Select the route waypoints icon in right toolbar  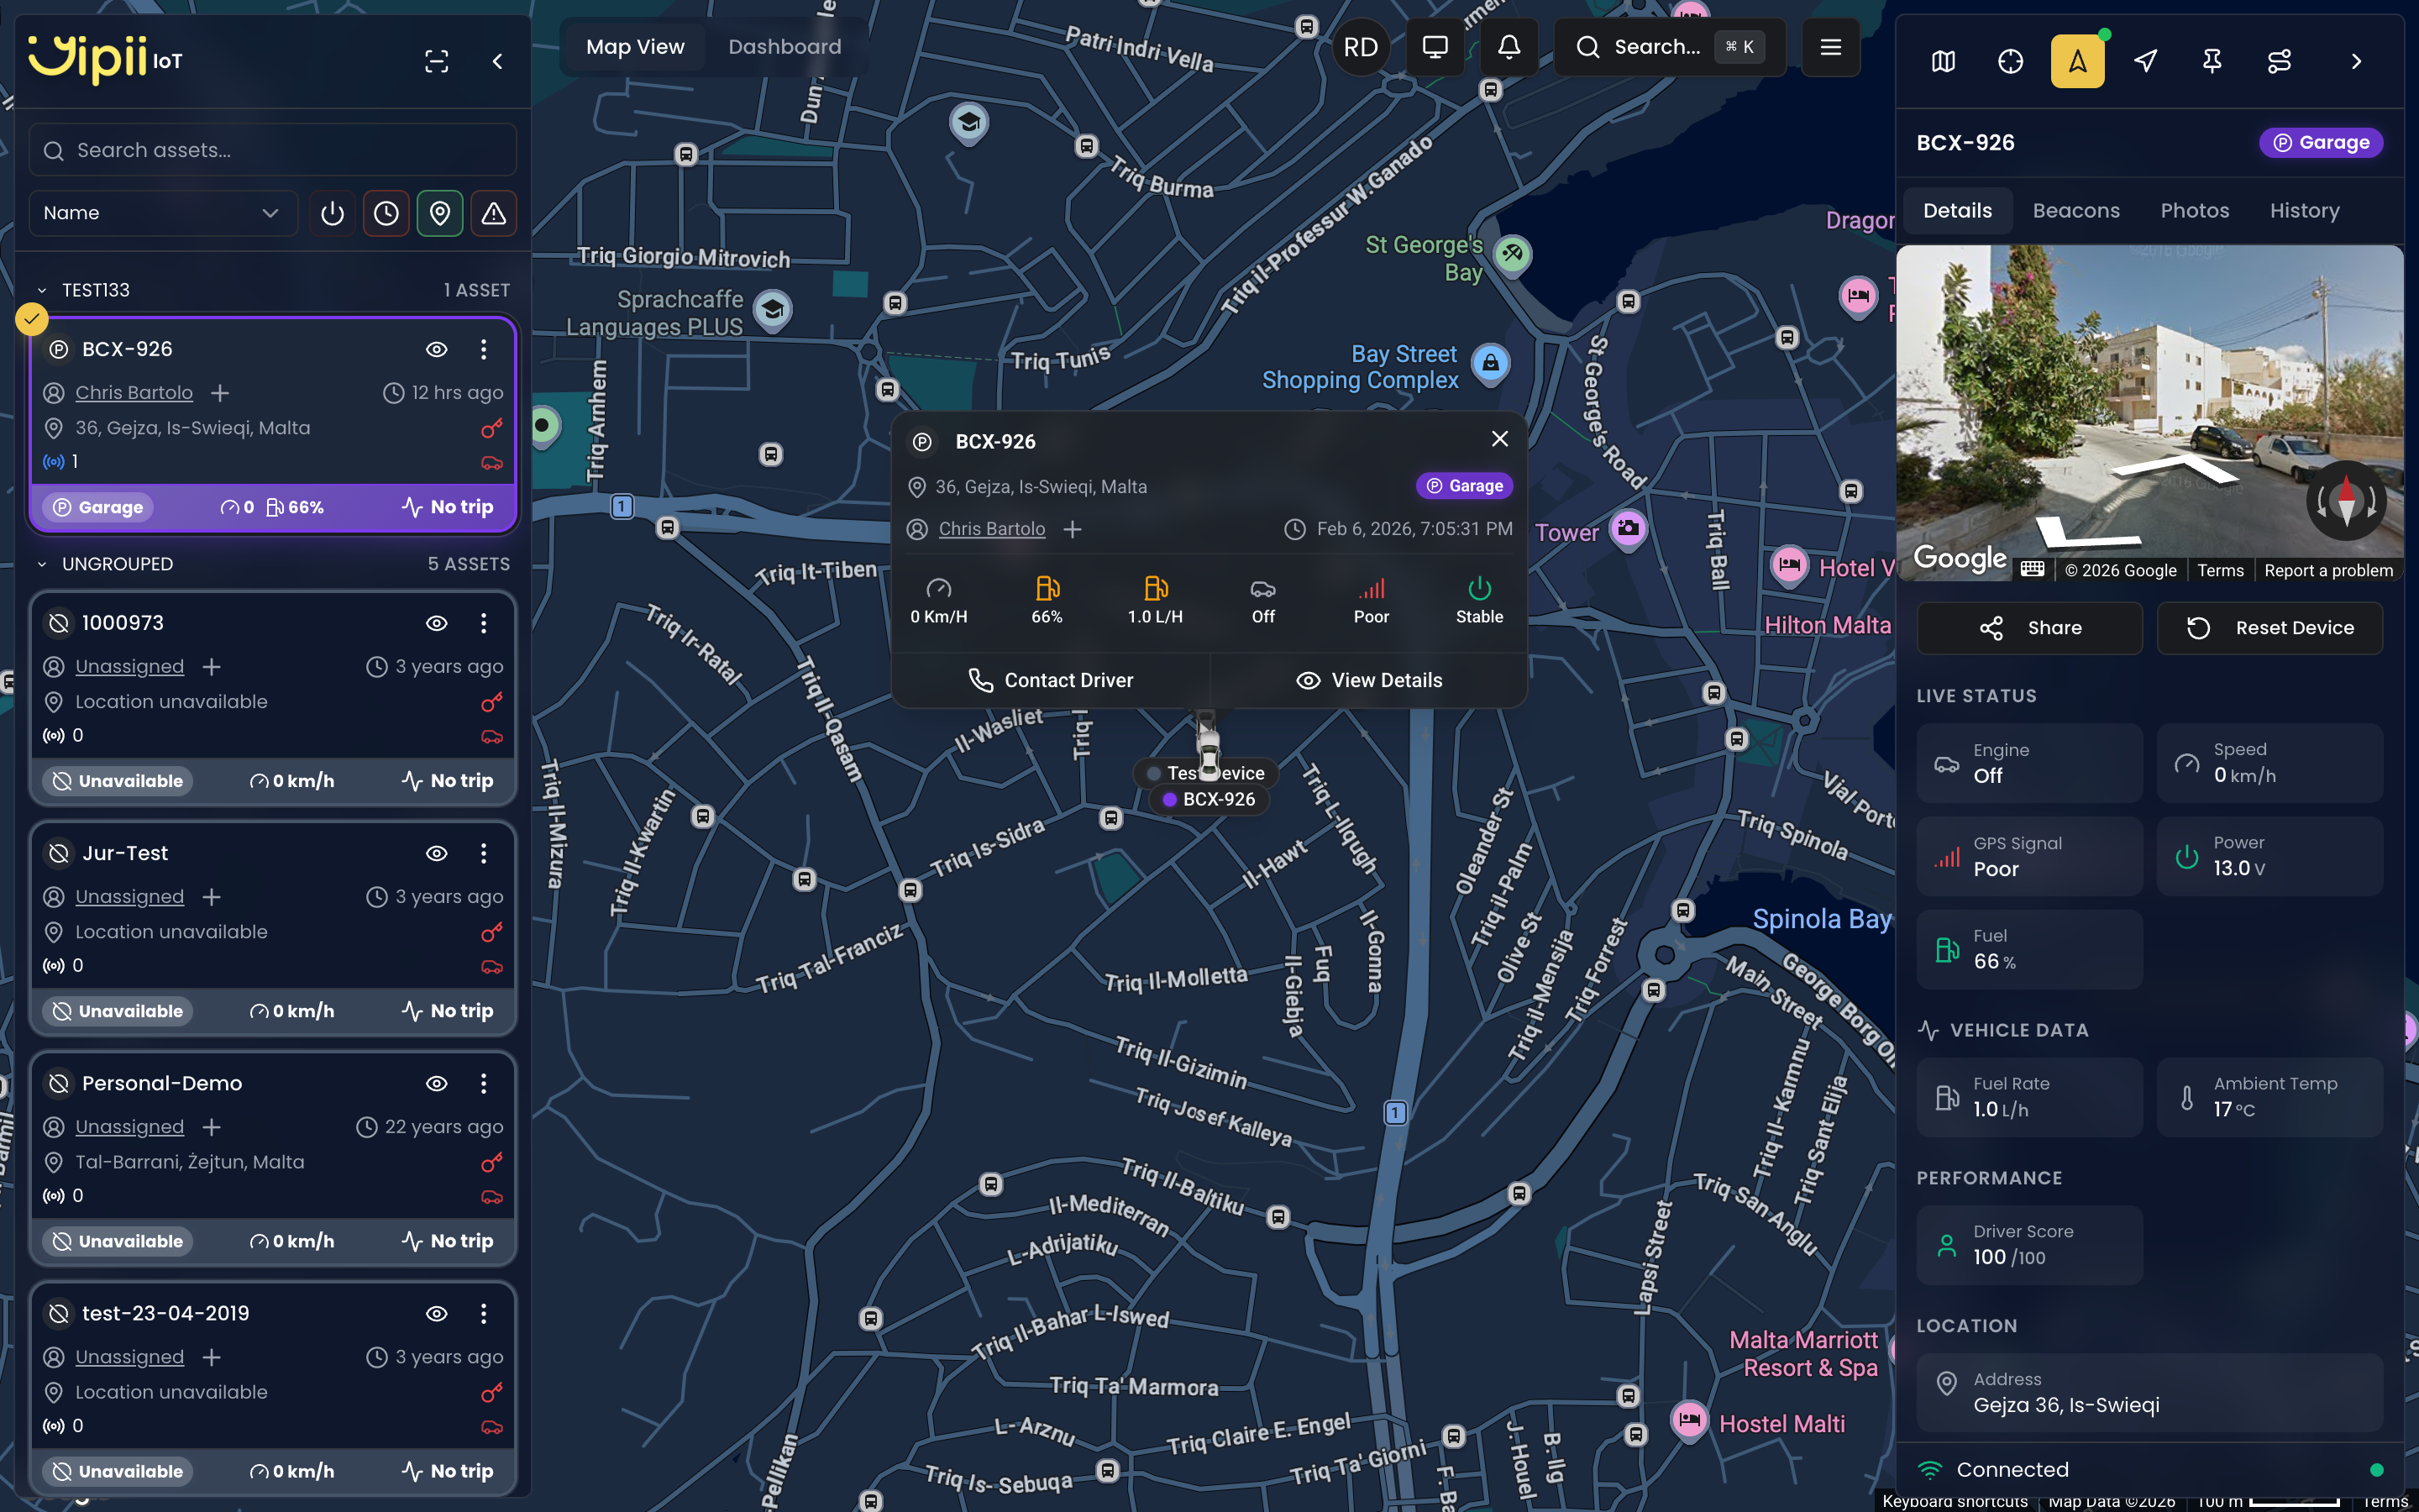2279,61
